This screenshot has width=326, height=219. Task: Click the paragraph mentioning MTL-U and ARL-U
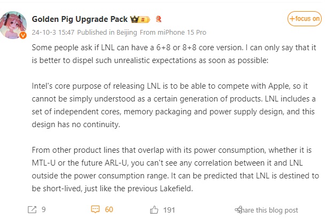pyautogui.click(x=175, y=169)
